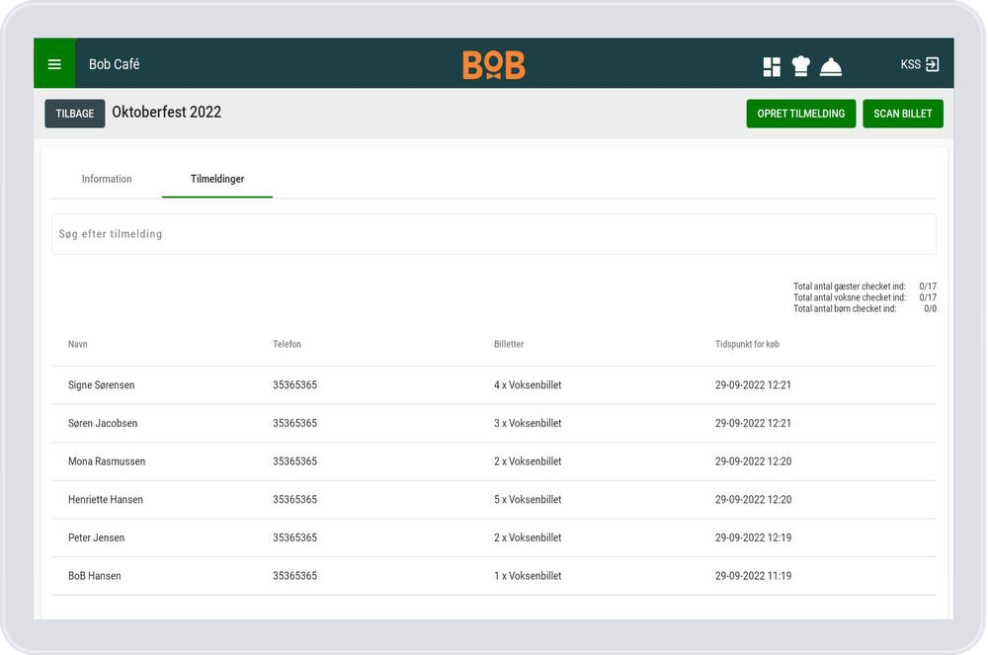Viewport: 988px width, 655px height.
Task: Click the 'Oktoberfest 2022' title
Action: tap(166, 112)
